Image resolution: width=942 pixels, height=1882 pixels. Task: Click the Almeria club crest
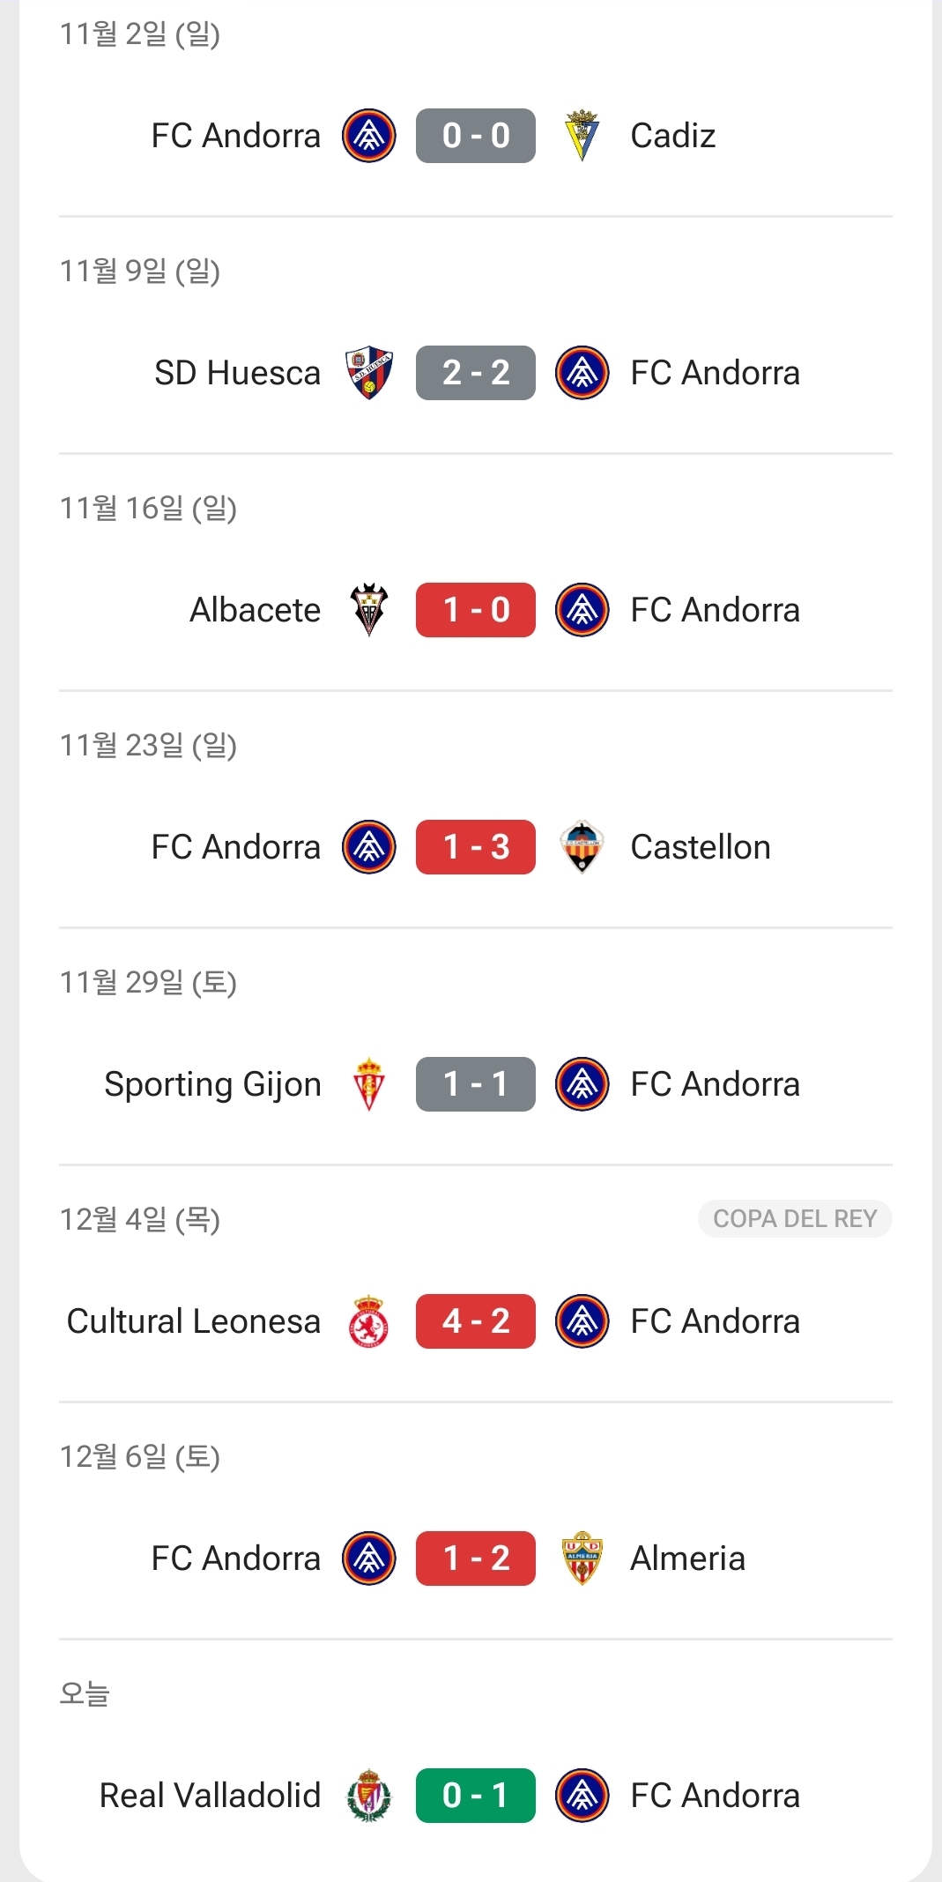point(582,1558)
